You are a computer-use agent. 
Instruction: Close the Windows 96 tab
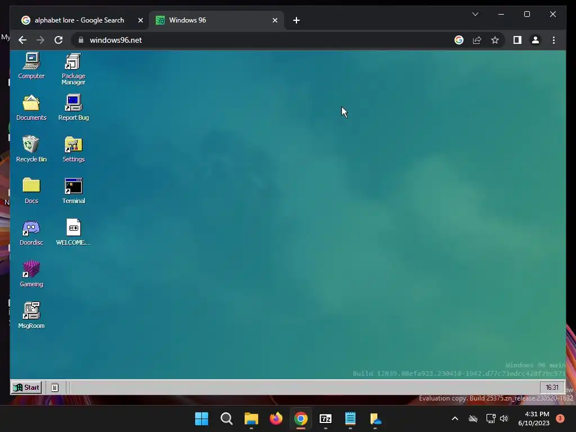click(274, 20)
